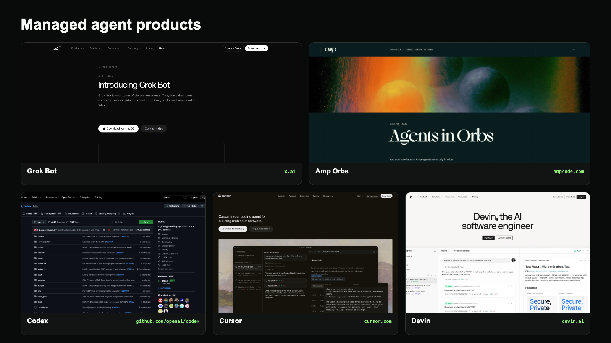Click the Cursor logo in cursor.com header
This screenshot has width=611, height=343.
225,196
